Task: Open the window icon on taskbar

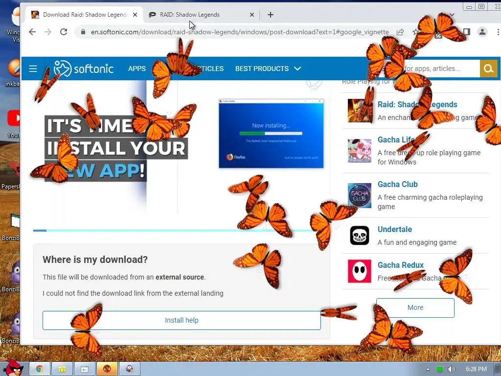Action: point(84,369)
